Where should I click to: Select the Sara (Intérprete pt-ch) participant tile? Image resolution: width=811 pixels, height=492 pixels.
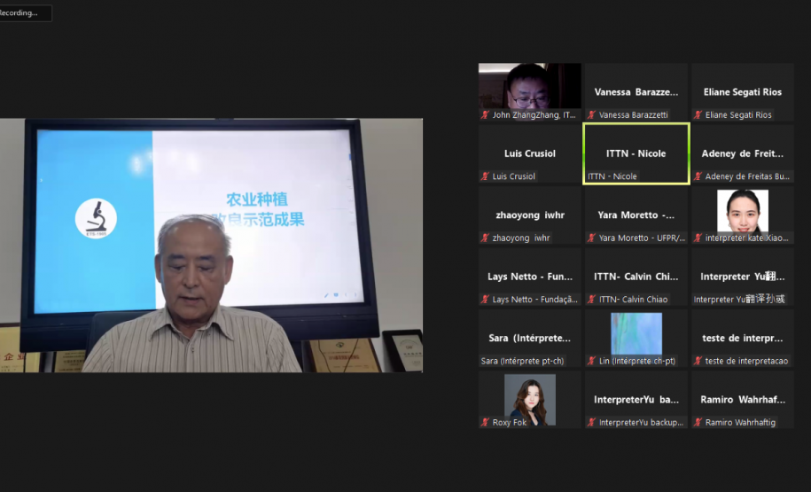(x=529, y=339)
